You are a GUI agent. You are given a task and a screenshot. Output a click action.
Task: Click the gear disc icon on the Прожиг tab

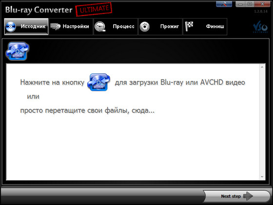[145, 27]
